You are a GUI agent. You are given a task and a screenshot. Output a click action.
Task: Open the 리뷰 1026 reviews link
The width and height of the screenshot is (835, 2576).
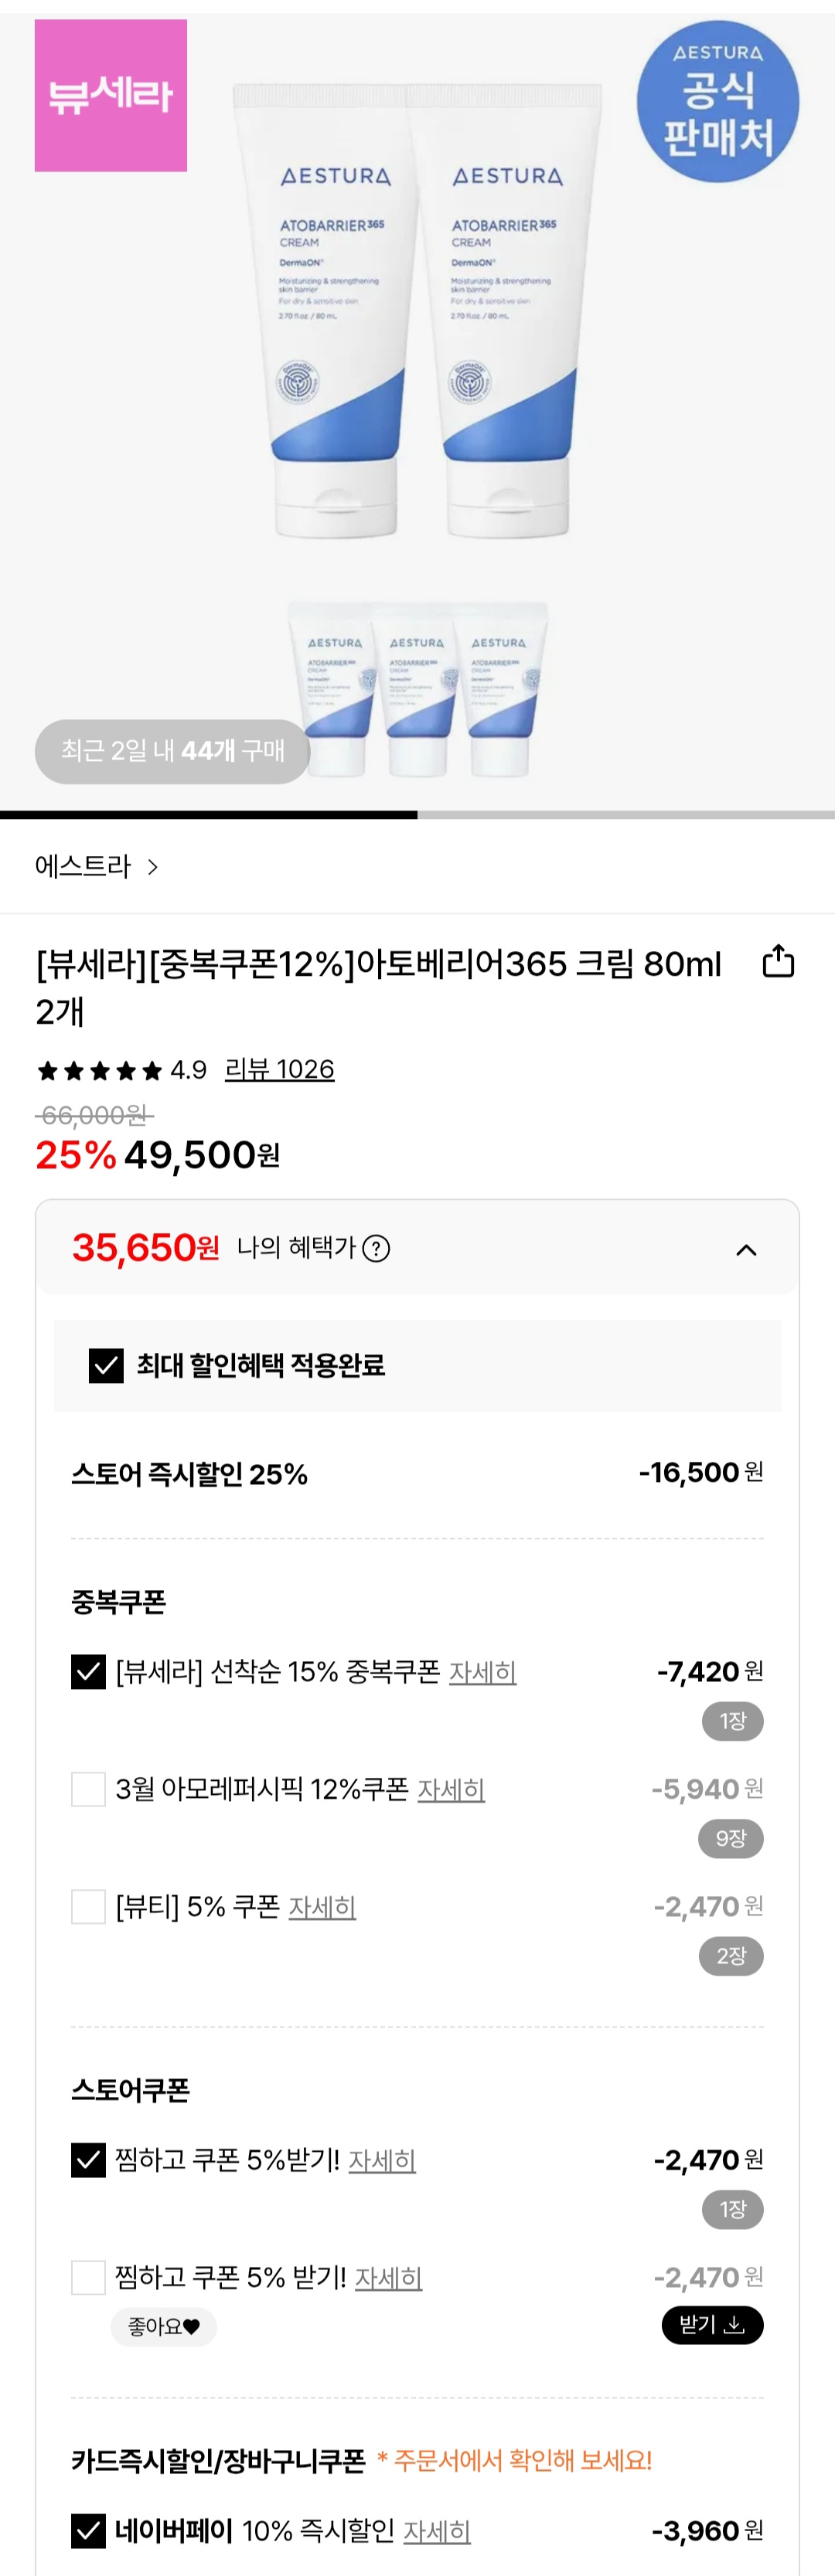coord(279,1070)
